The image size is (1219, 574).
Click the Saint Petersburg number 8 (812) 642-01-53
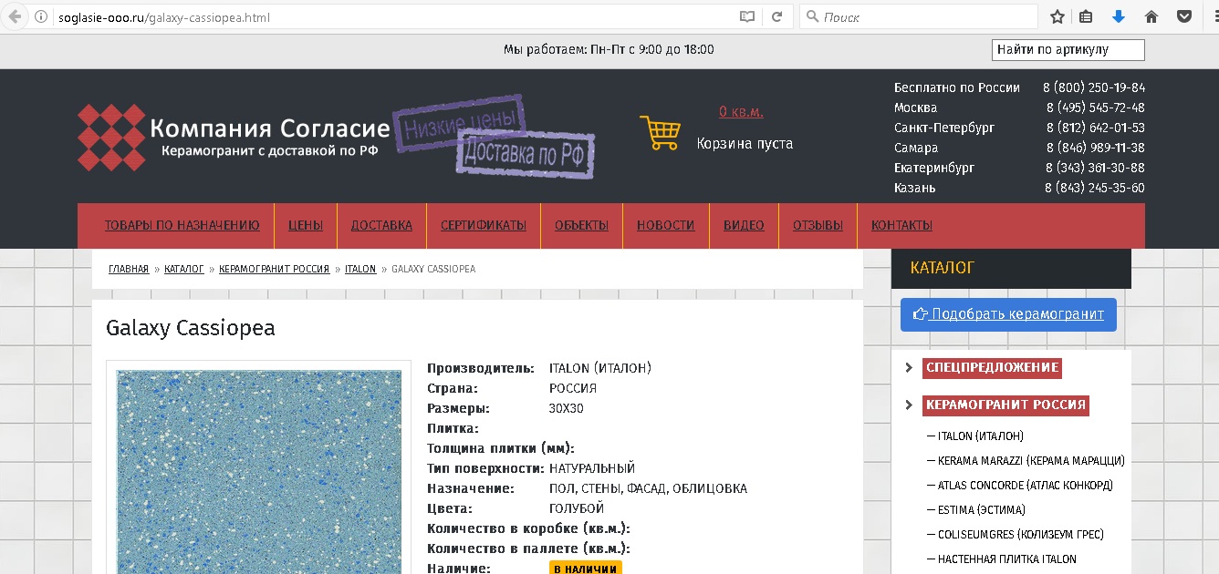point(1095,128)
